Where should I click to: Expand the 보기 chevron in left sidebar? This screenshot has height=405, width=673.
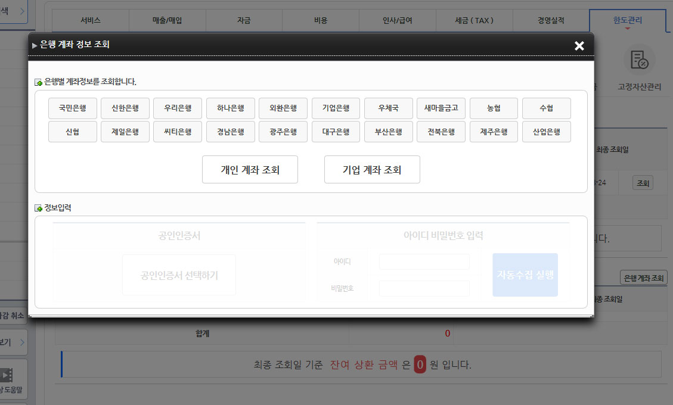(x=21, y=342)
